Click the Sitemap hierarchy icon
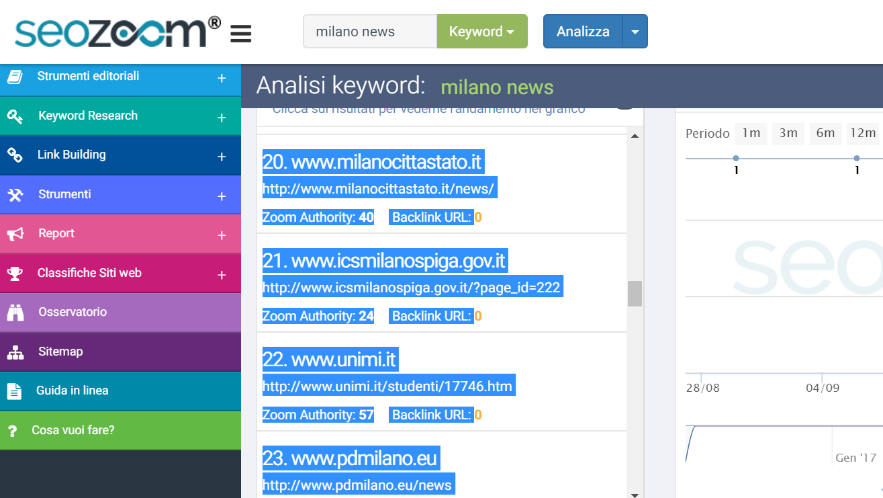Viewport: 883px width, 498px height. (x=15, y=352)
